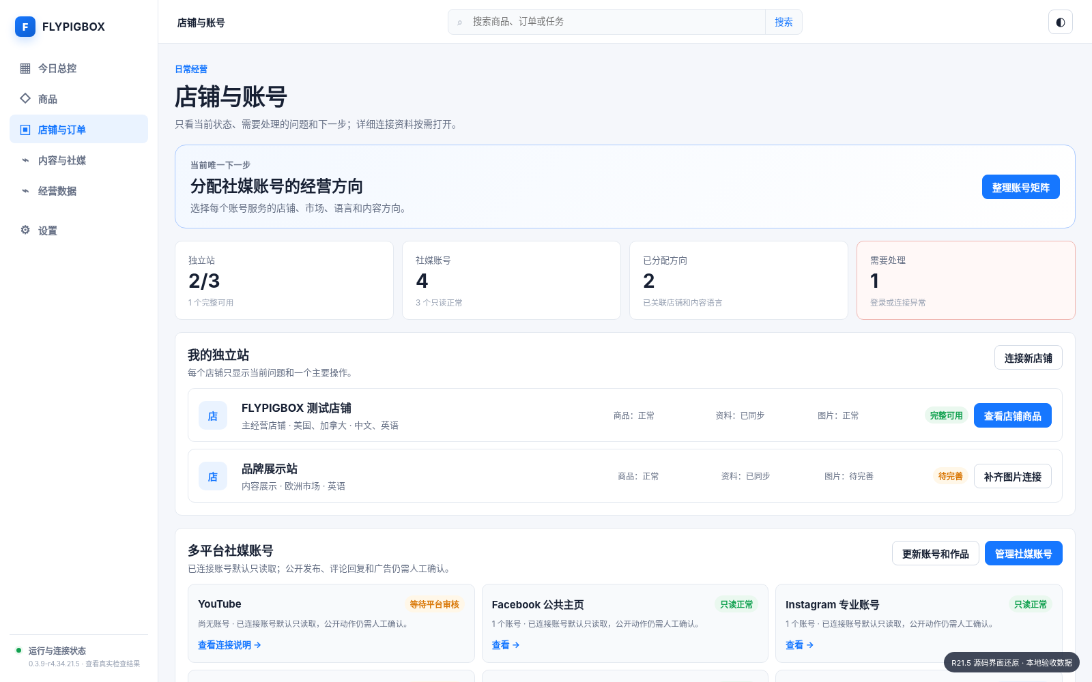The width and height of the screenshot is (1092, 682).
Task: Click the 品牌展示站 store name
Action: pyautogui.click(x=270, y=469)
